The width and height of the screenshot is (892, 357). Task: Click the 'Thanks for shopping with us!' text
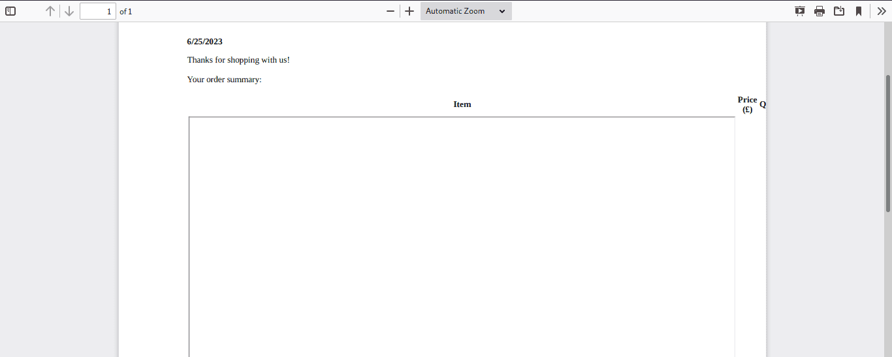pyautogui.click(x=238, y=60)
